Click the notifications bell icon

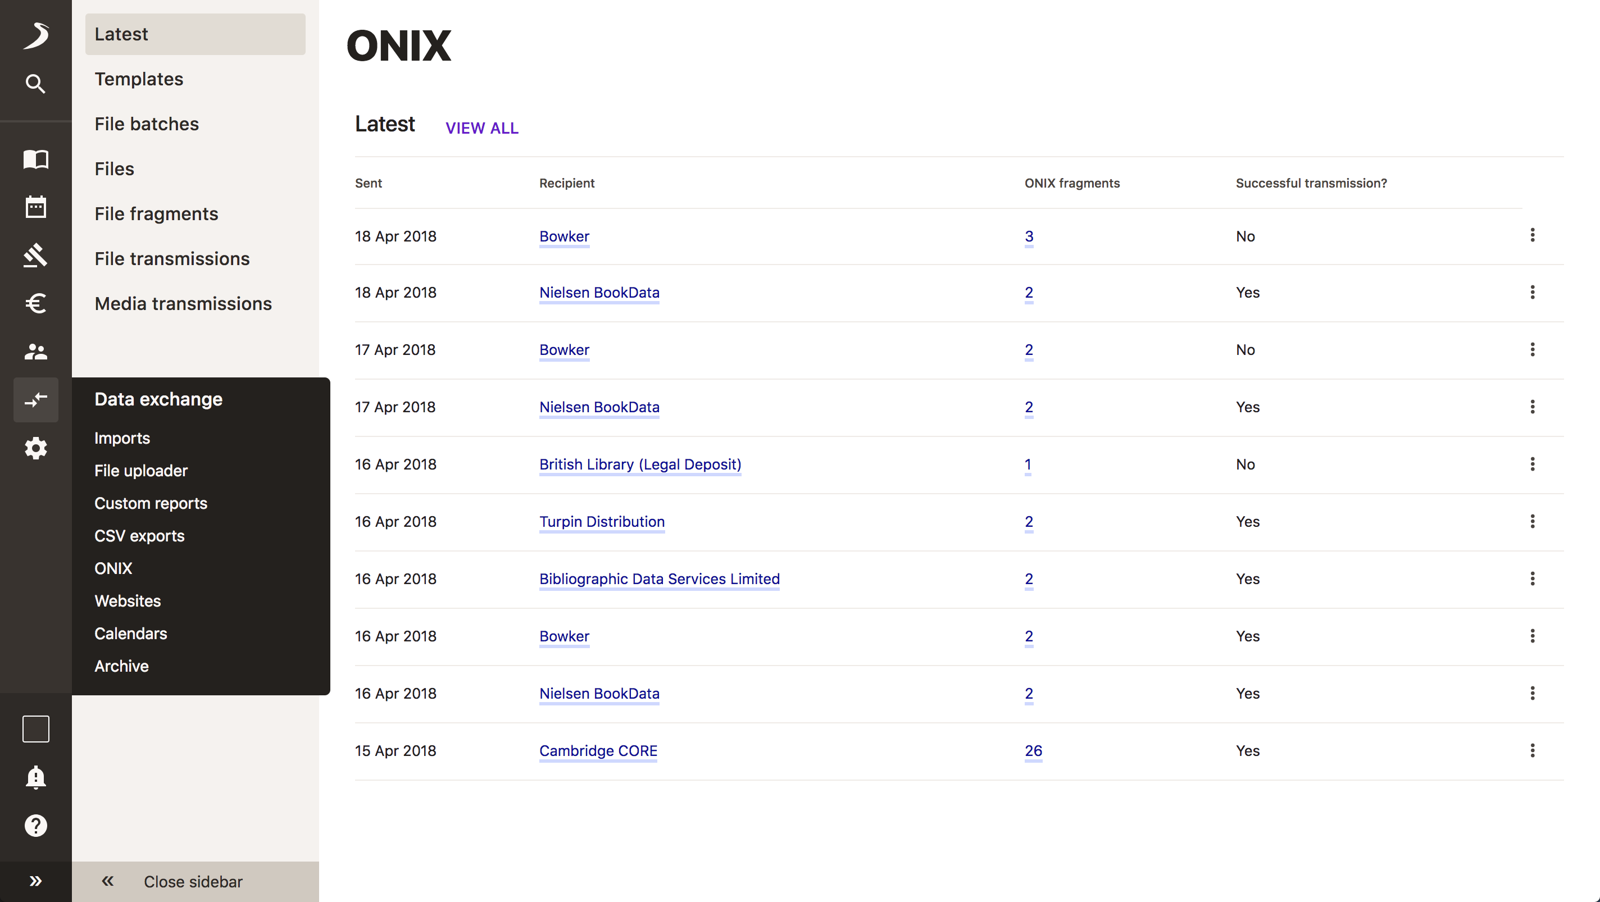point(35,778)
